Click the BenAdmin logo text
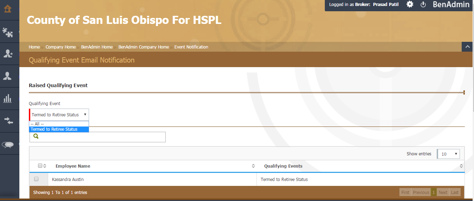The image size is (474, 201). tap(451, 5)
